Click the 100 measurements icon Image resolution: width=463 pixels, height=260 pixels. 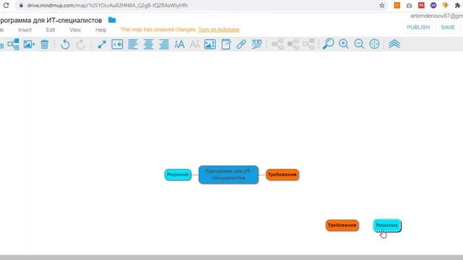tap(256, 44)
